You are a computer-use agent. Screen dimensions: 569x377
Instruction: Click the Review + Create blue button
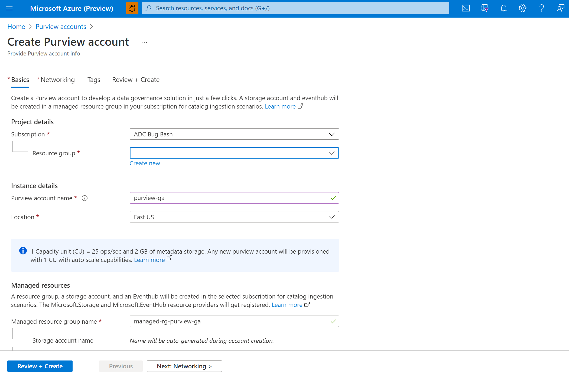tap(40, 366)
